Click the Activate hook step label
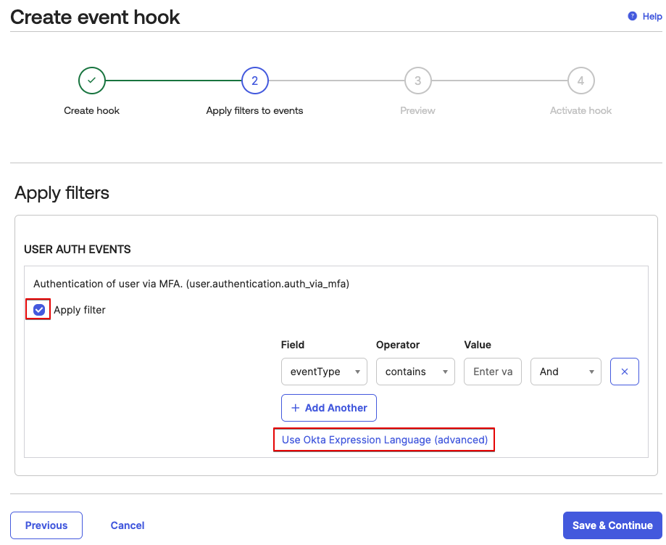The width and height of the screenshot is (666, 545). coord(581,111)
